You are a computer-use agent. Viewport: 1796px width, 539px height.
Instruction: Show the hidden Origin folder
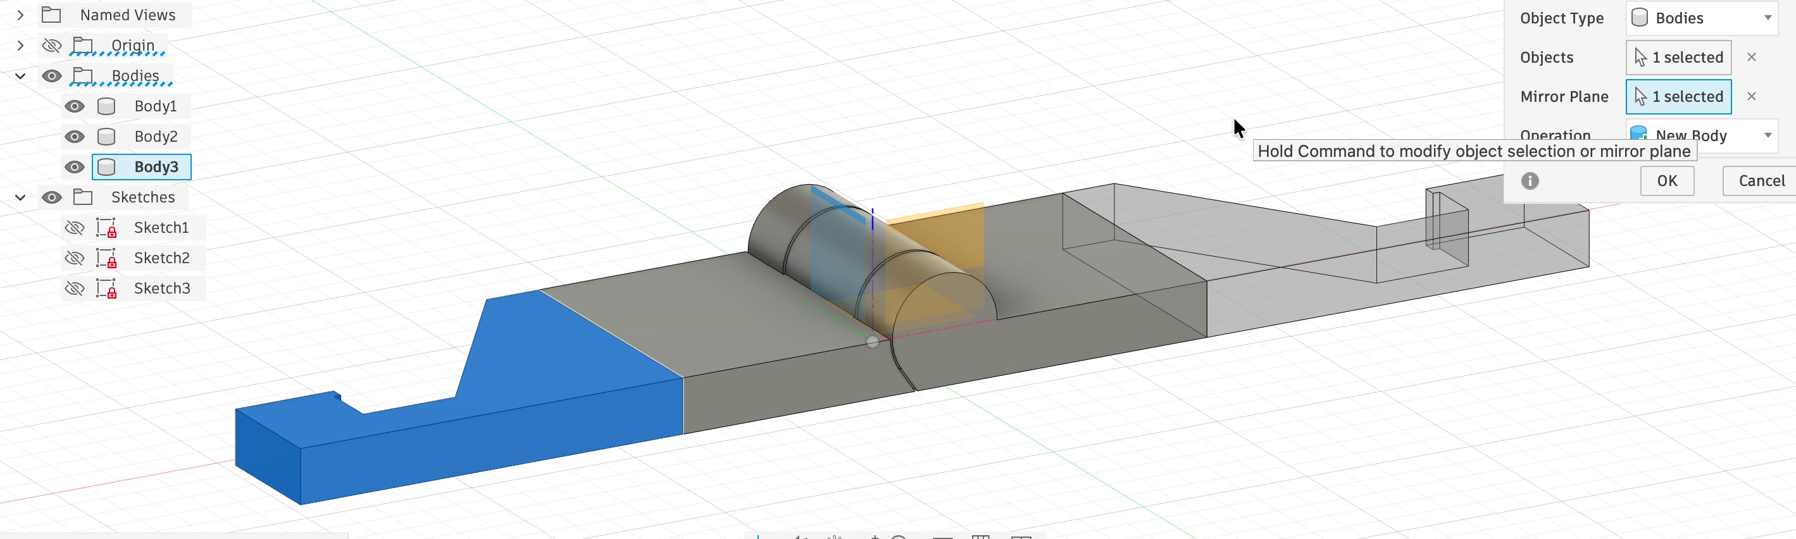tap(52, 46)
